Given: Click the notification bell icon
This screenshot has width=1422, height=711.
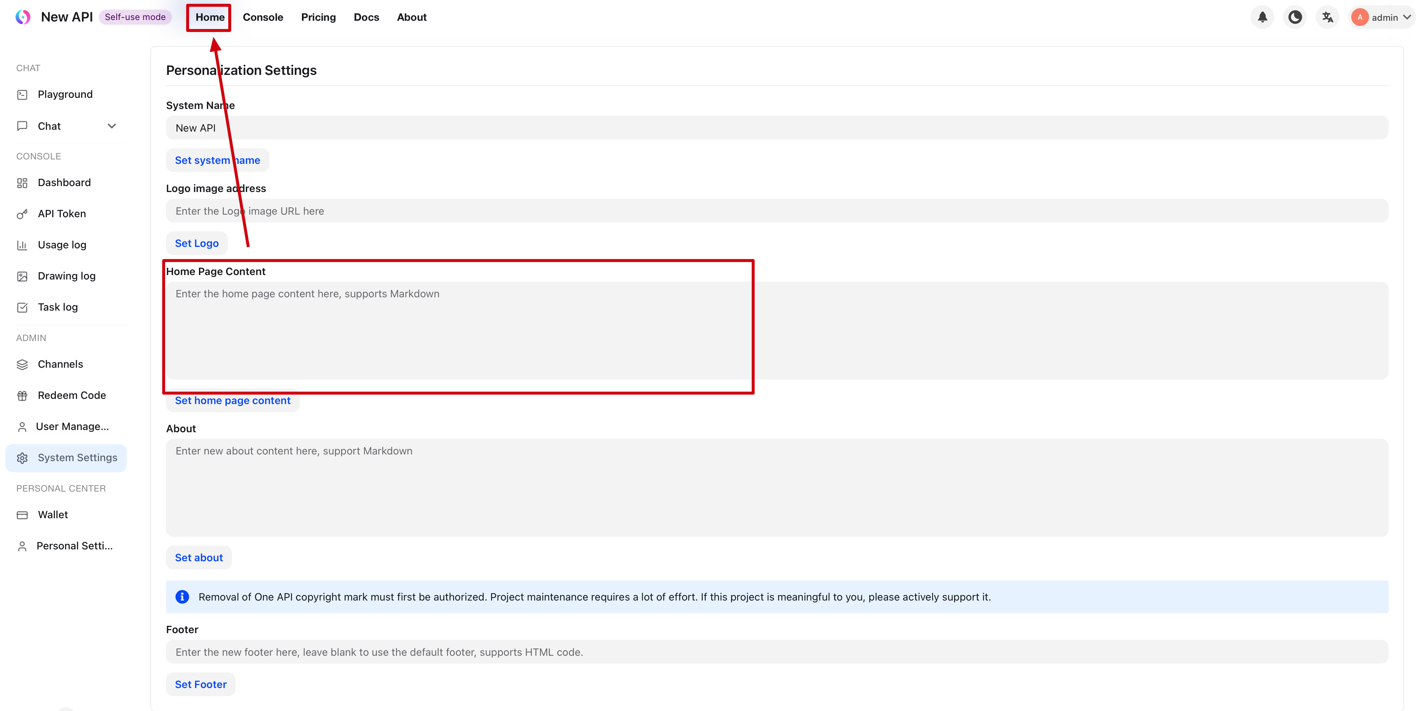Looking at the screenshot, I should click(x=1262, y=17).
